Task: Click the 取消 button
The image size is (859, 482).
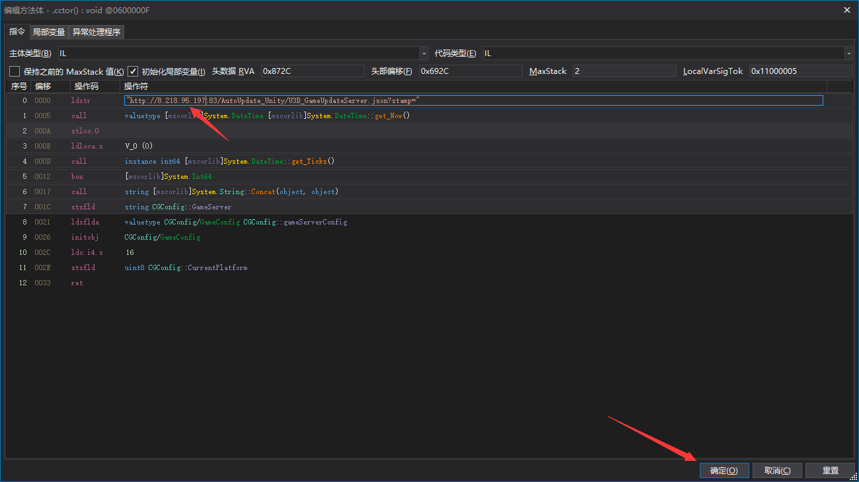Action: click(777, 470)
